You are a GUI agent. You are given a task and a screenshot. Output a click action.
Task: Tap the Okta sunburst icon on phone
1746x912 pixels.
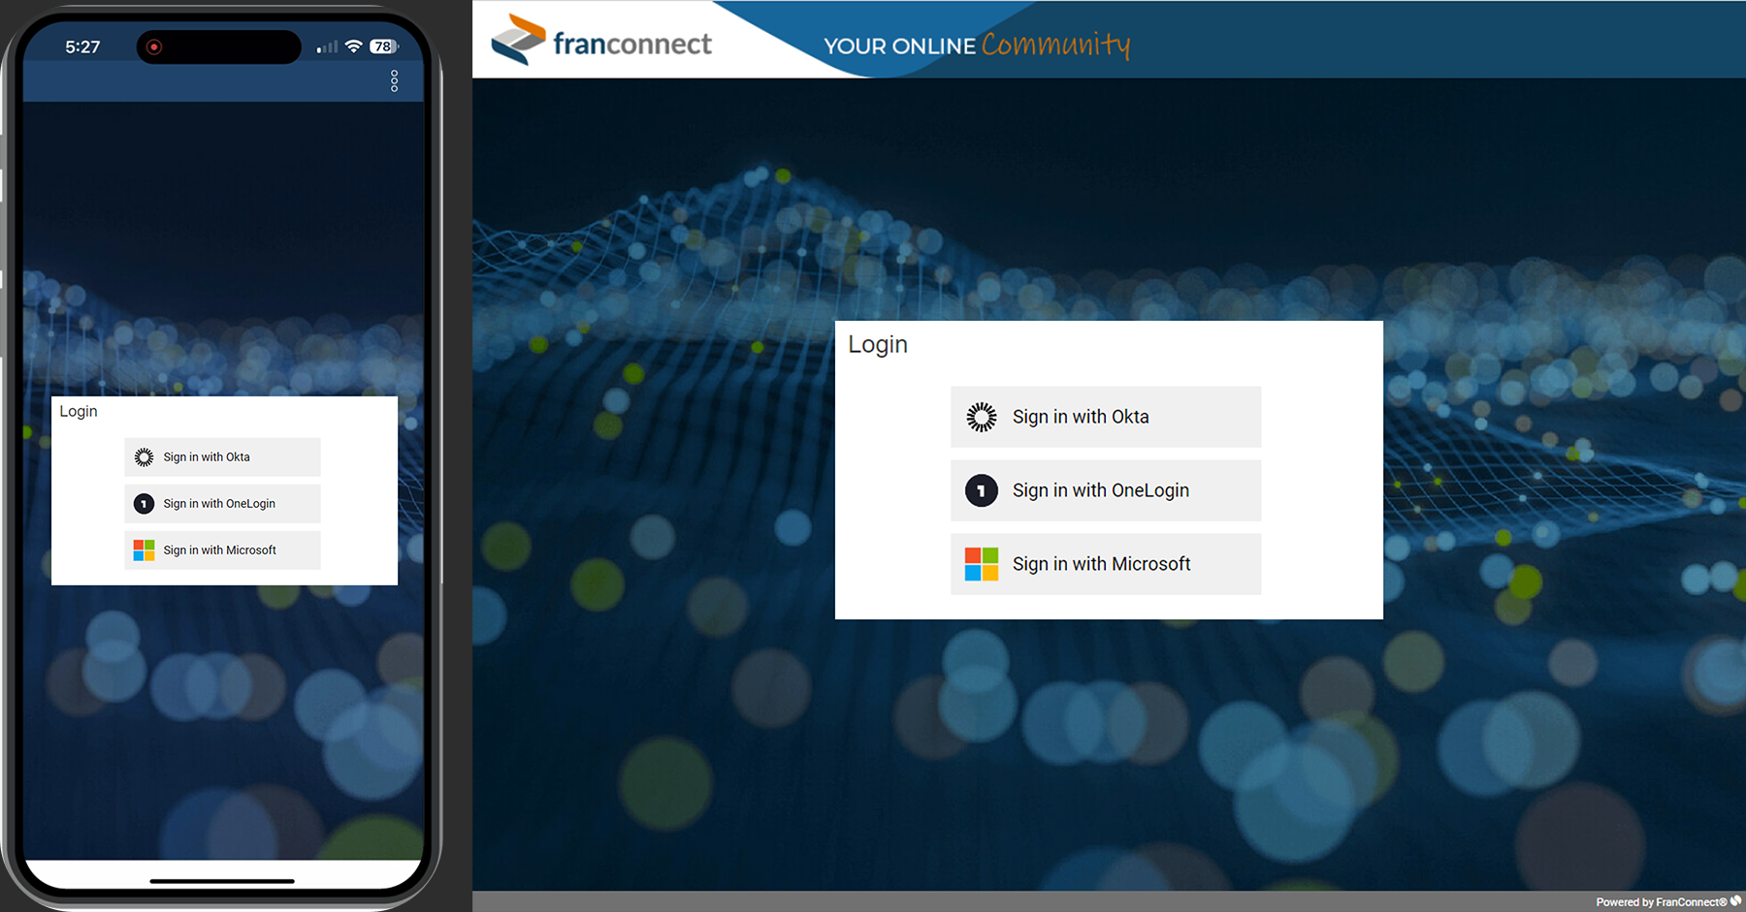tap(144, 457)
